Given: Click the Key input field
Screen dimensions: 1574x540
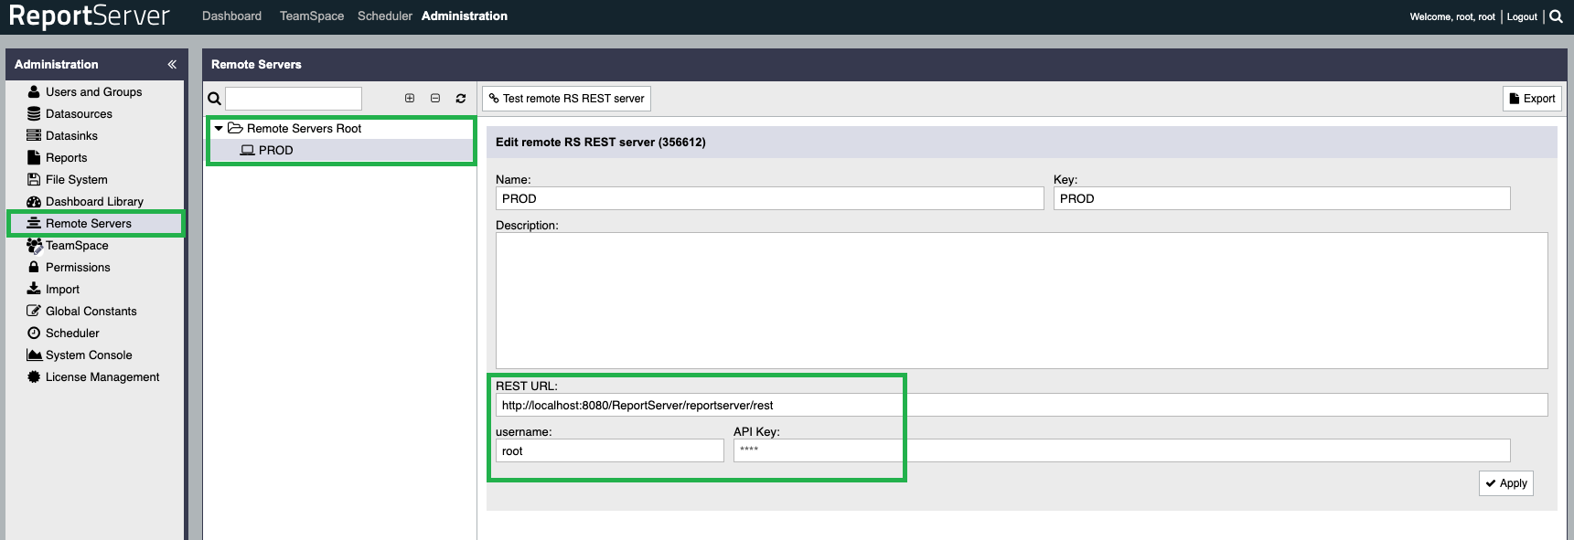Looking at the screenshot, I should [1282, 198].
